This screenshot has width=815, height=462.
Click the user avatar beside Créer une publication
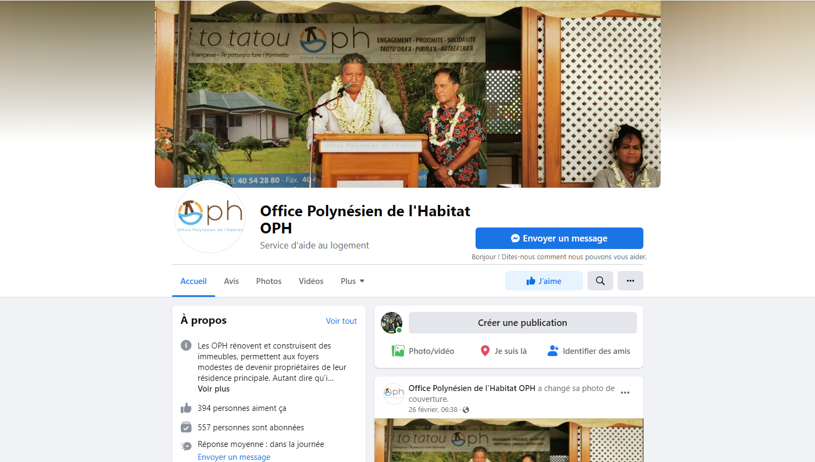pyautogui.click(x=392, y=323)
